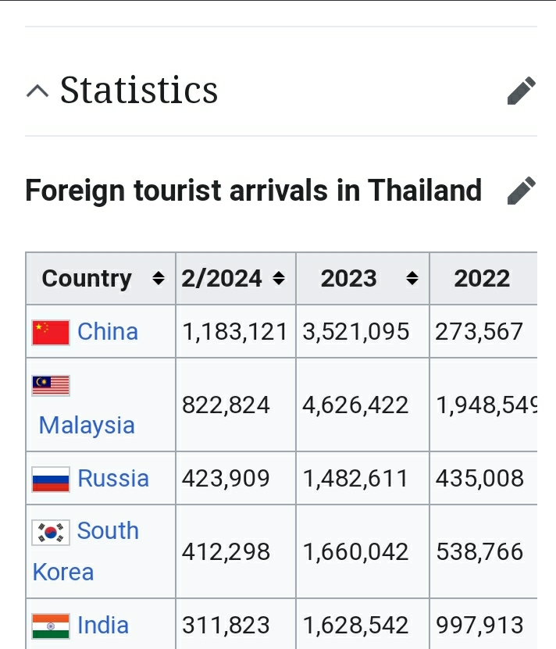Follow the Russia link
The image size is (556, 649).
point(113,478)
